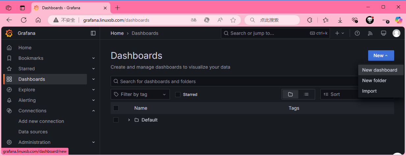The height and width of the screenshot is (156, 406).
Task: Expand the Default folder chevron
Action: pos(129,120)
